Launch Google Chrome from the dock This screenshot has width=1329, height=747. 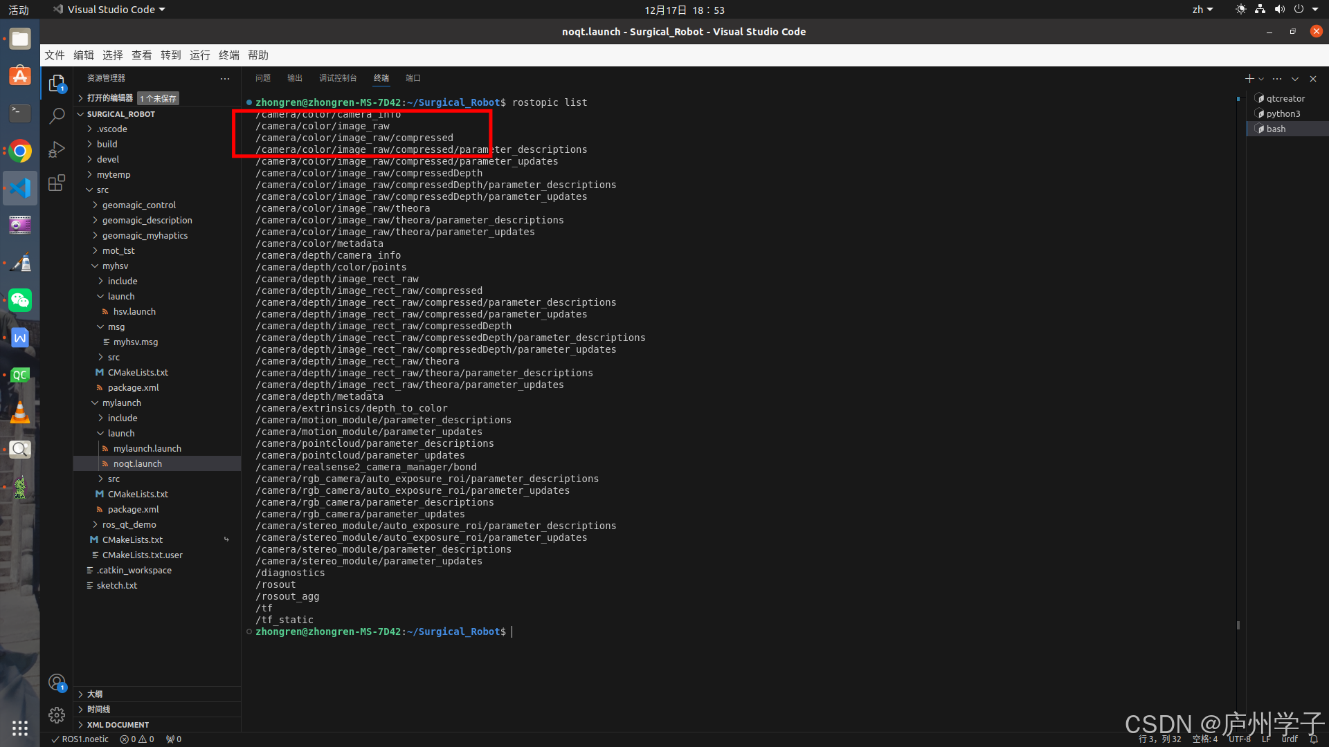(20, 151)
